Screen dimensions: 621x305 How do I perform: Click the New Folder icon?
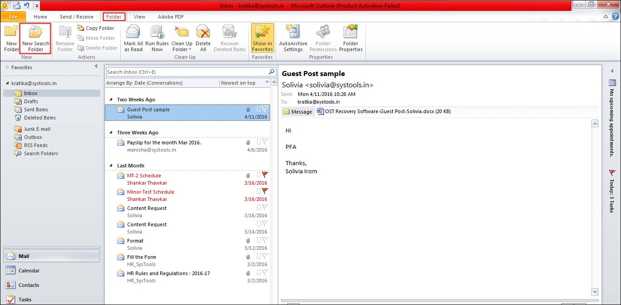11,38
